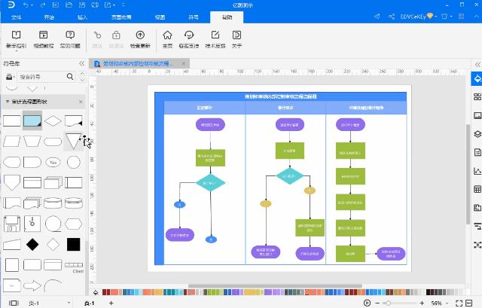This screenshot has width=482, height=308.
Task: Click the new document icon in title bar
Action: (56, 5)
